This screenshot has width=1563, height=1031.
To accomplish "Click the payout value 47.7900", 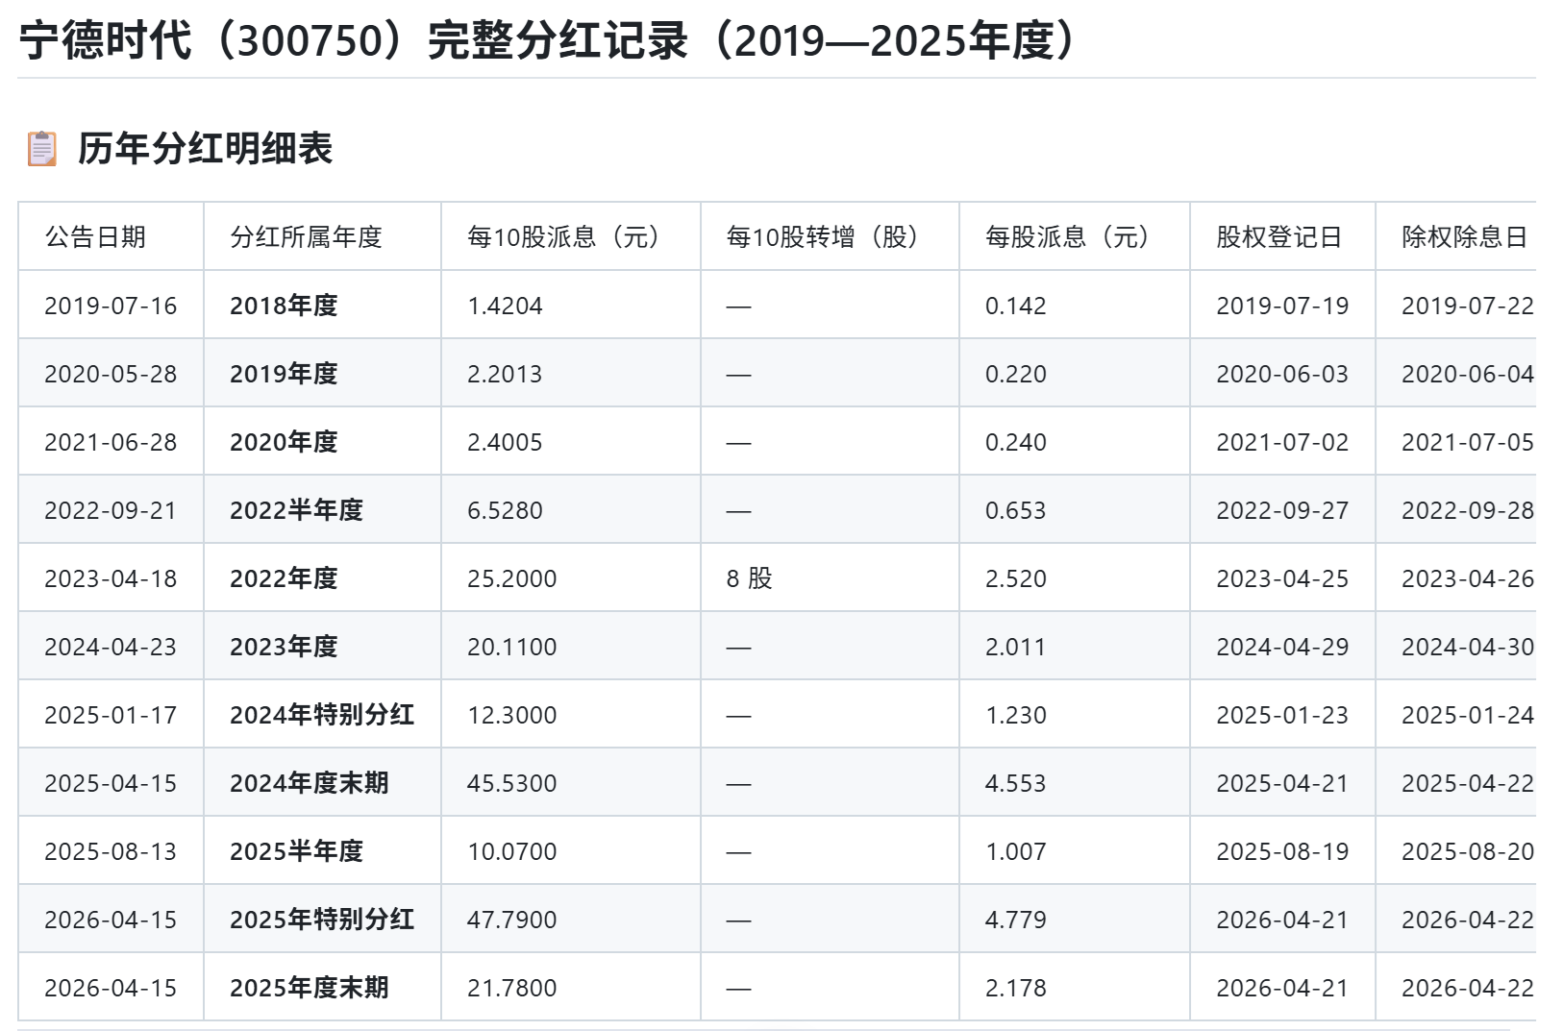I will tap(511, 920).
